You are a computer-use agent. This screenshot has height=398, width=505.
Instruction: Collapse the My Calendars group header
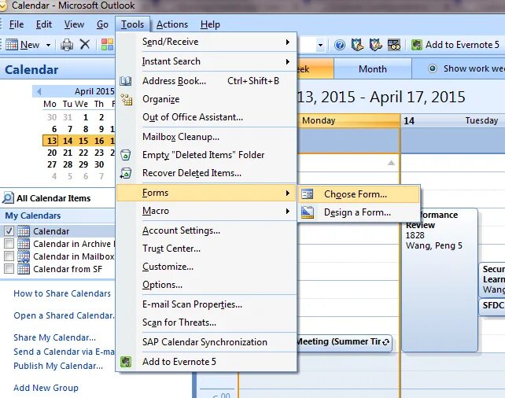pyautogui.click(x=58, y=216)
